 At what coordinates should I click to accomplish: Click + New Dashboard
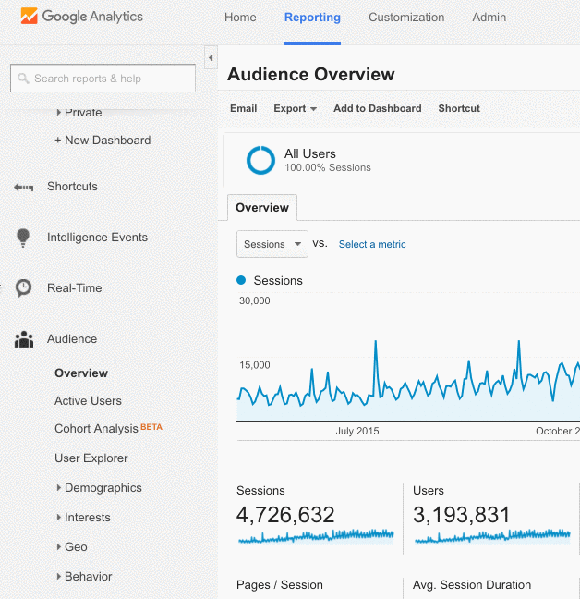tap(103, 141)
